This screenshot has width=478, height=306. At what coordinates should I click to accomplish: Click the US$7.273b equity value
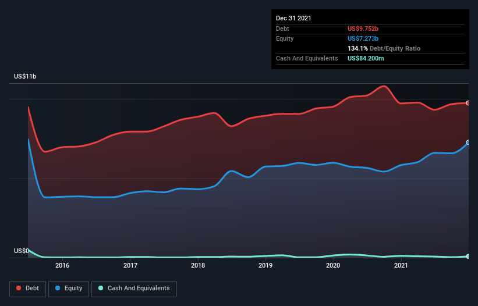(x=363, y=38)
